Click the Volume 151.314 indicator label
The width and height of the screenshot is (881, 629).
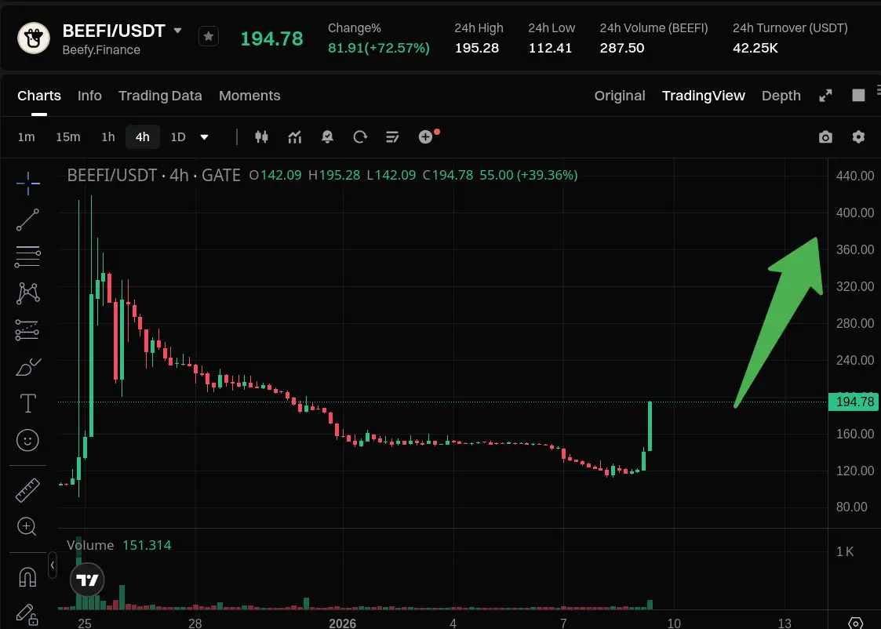[x=118, y=545]
